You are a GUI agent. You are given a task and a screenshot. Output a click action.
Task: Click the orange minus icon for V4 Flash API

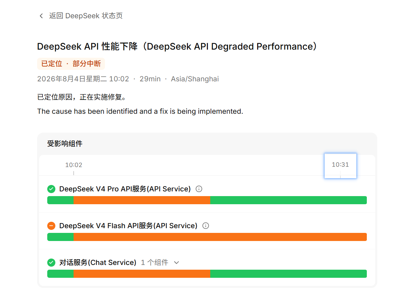pos(51,226)
